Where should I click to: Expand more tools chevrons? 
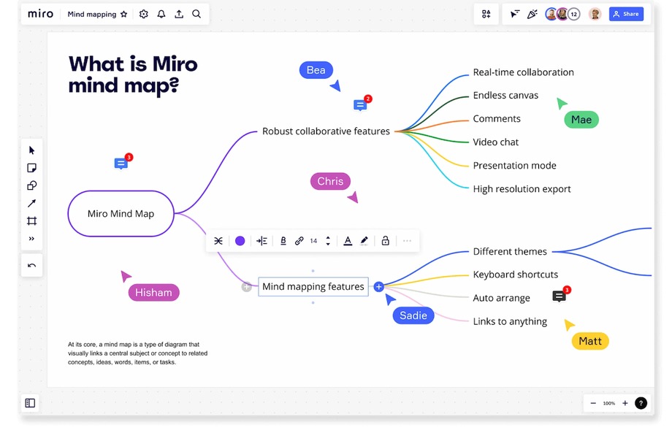click(x=31, y=239)
